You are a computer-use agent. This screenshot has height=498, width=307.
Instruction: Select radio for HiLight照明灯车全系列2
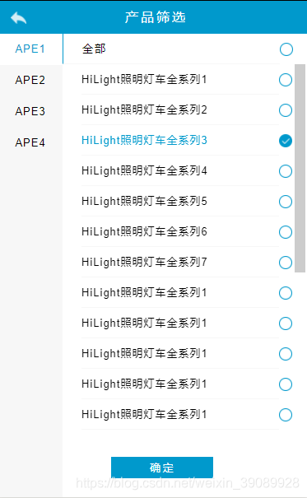[286, 110]
